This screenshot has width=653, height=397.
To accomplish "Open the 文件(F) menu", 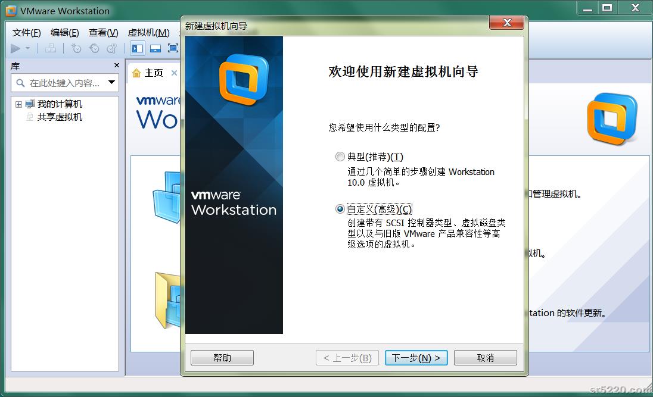I will point(27,33).
